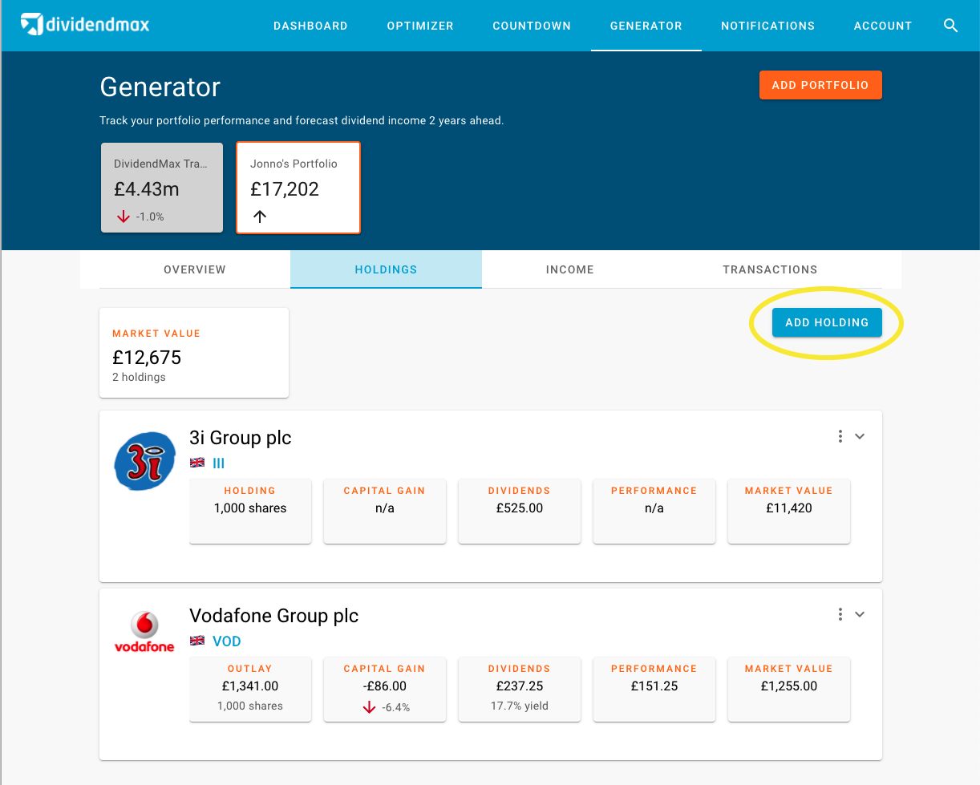Screen dimensions: 980x785
Task: Open the Vodafone three-dot menu
Action: 840,614
